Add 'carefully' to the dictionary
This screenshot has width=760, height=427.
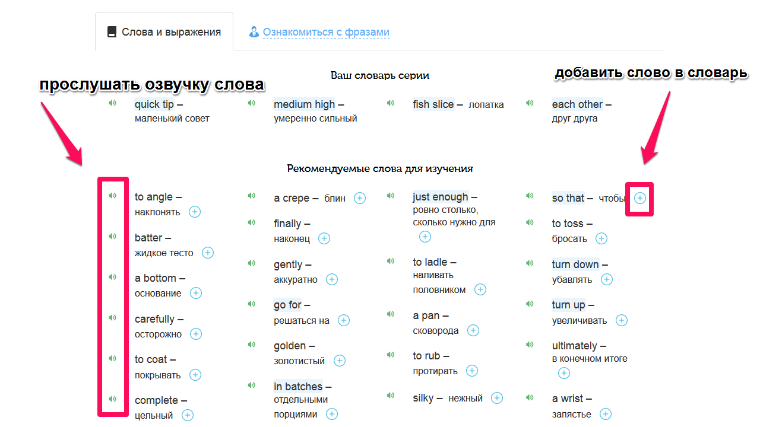point(196,334)
